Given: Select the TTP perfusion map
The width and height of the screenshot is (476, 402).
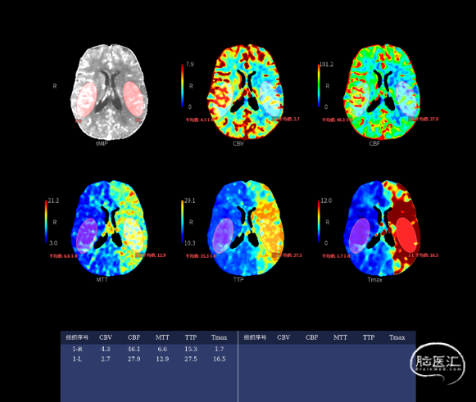Looking at the screenshot, I should point(246,228).
